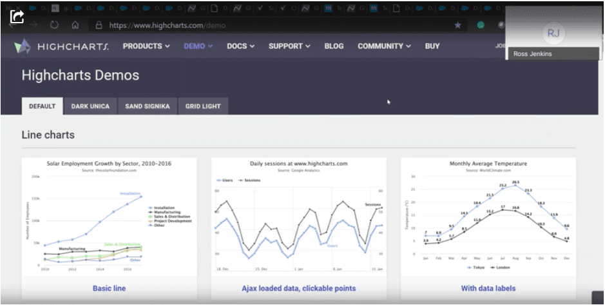Click the green extension icon in toolbar
The image size is (605, 305).
tap(481, 25)
